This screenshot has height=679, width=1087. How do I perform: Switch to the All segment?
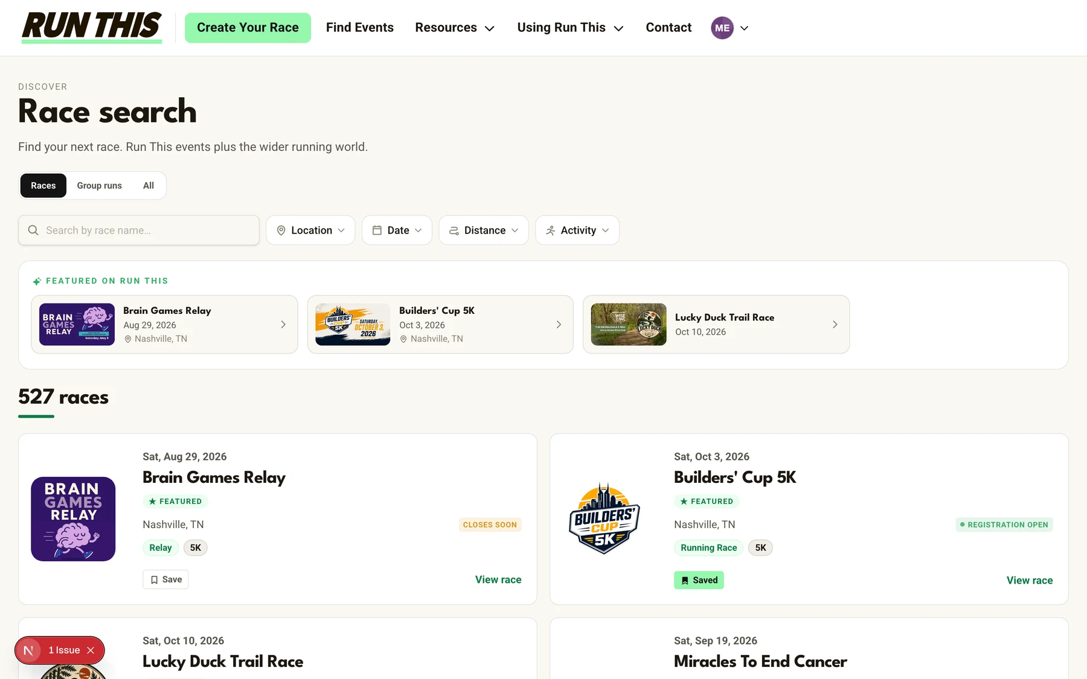point(149,185)
